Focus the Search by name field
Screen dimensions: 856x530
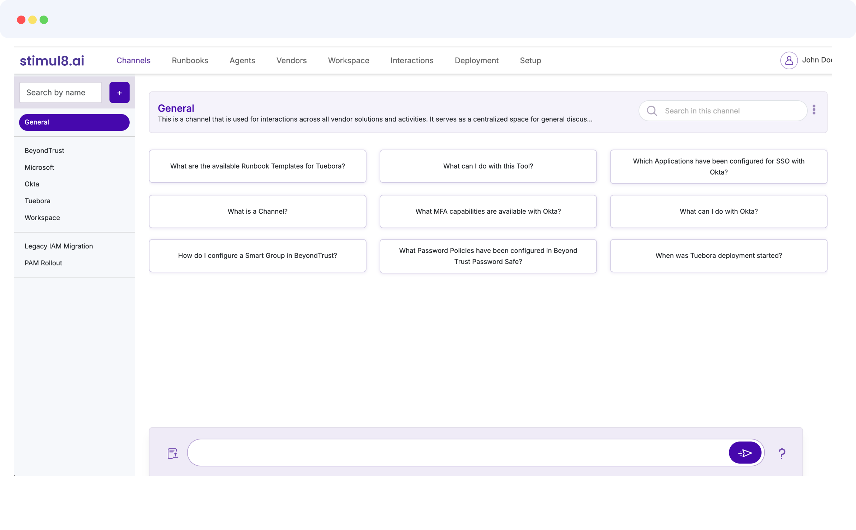60,93
